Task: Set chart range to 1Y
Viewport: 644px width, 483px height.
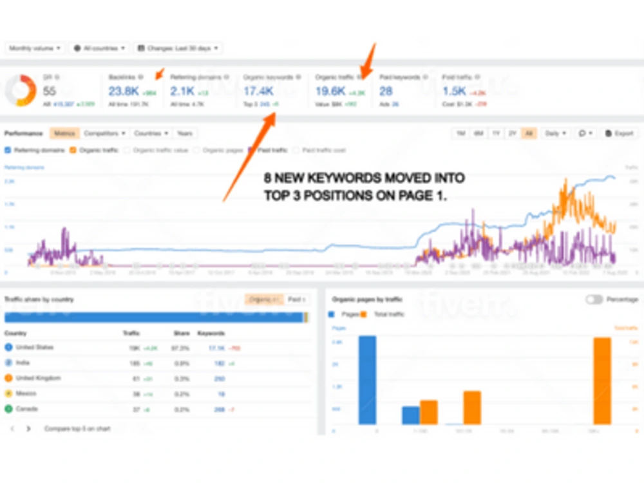Action: click(x=496, y=133)
